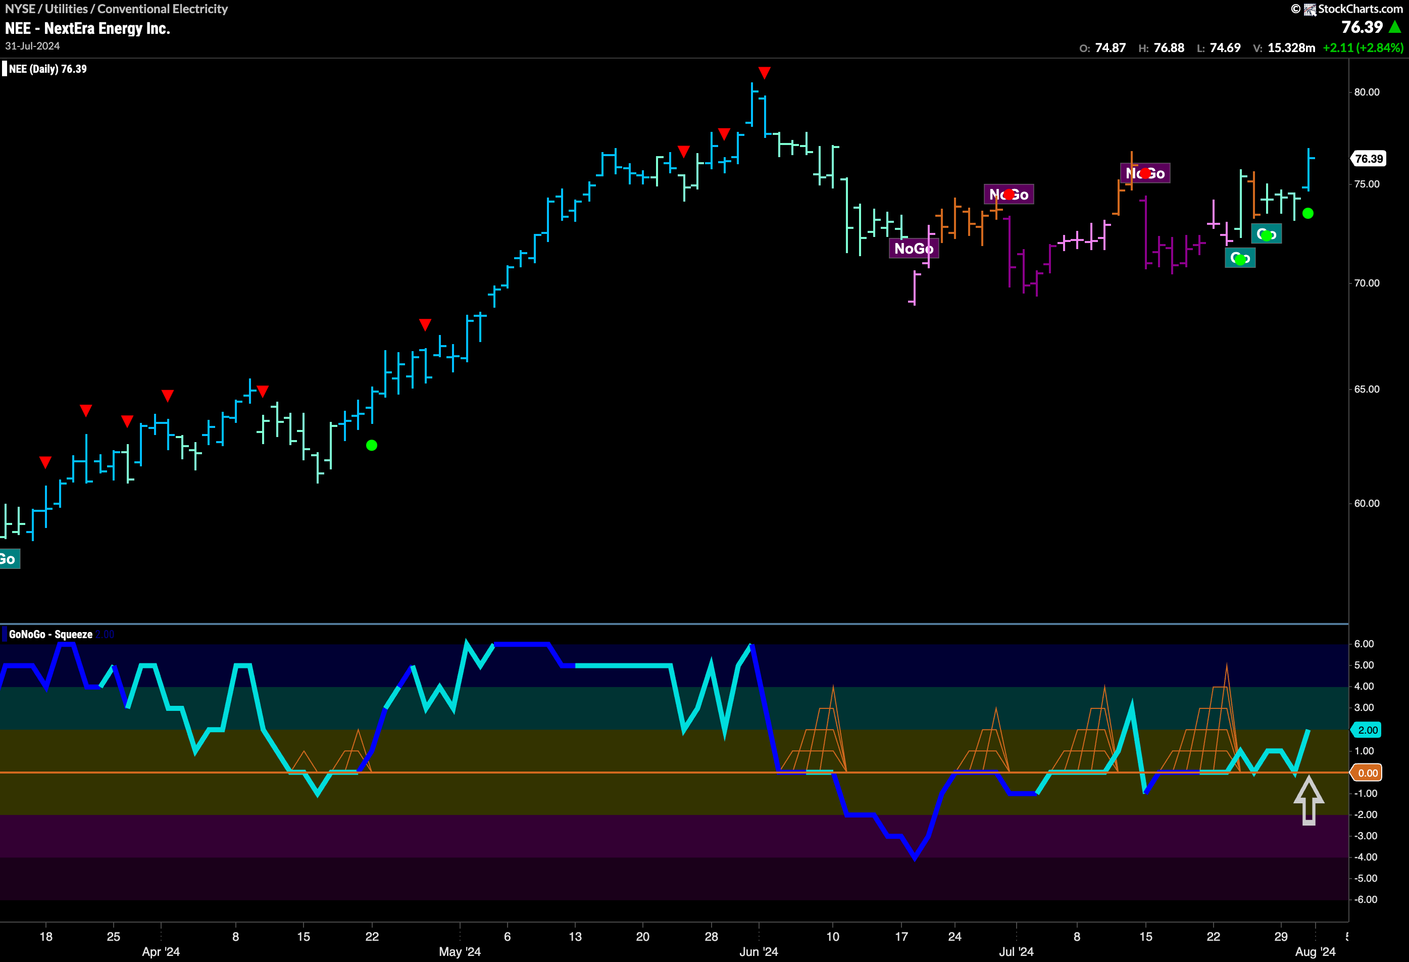Screen dimensions: 1409x962
Task: Click the 70.00 price axis label
Action: point(1367,283)
